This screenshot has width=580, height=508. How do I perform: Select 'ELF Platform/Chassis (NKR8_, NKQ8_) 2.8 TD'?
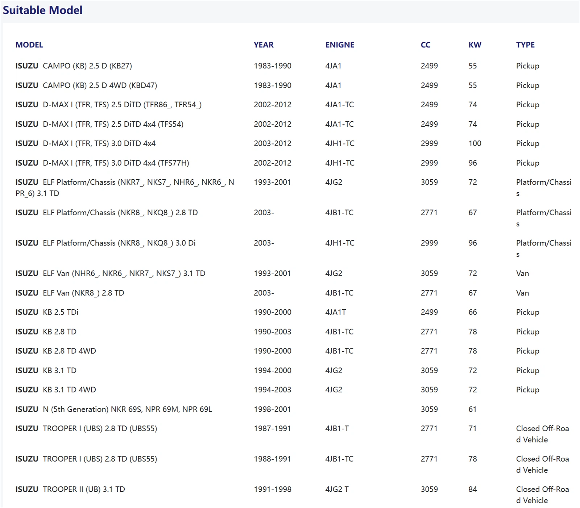[x=107, y=213]
